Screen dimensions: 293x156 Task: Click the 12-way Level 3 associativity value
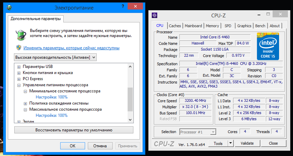(x=274, y=119)
